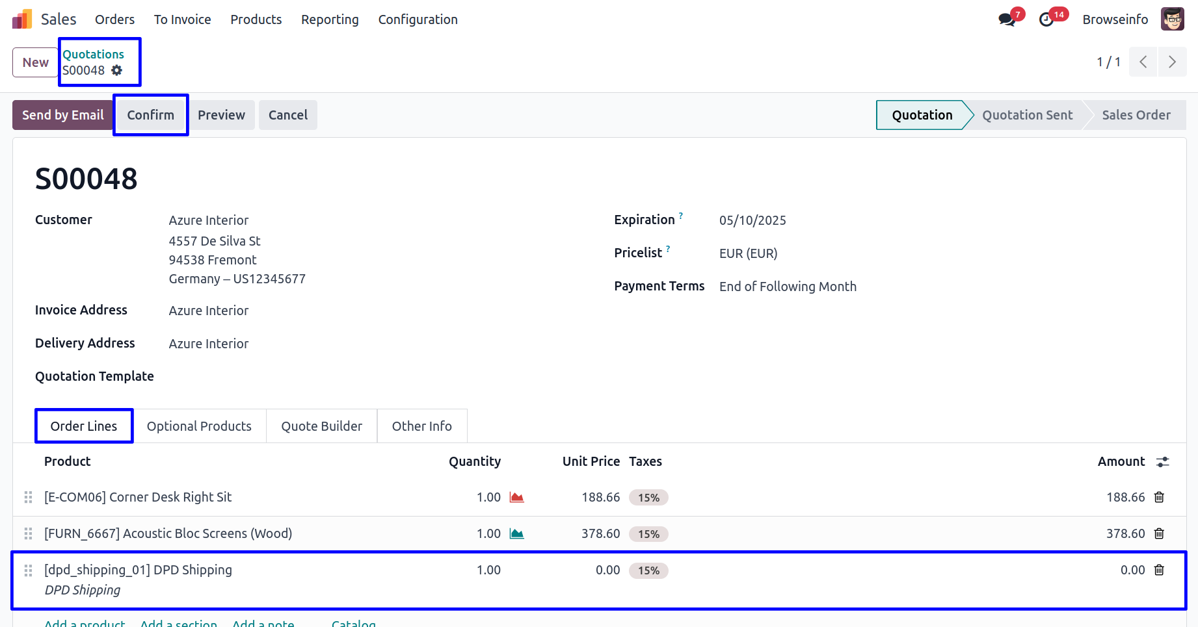Open the Sales app home icon

point(22,19)
